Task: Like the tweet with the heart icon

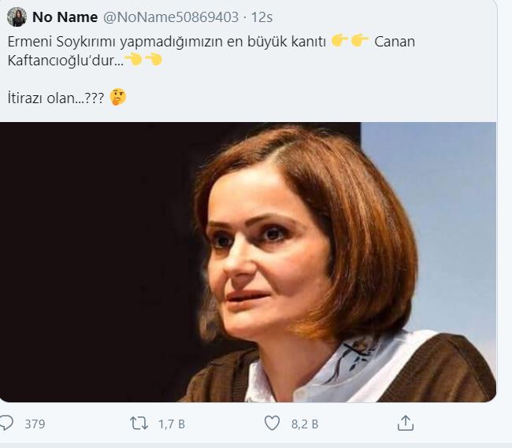Action: click(x=272, y=424)
